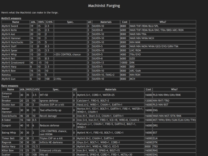Select the 'Double Axe' name cell
Screen dimensions: 208x156
click(11, 105)
